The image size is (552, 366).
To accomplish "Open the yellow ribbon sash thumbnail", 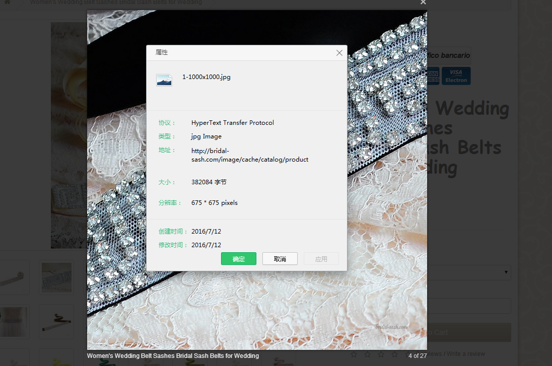I will 56,358.
